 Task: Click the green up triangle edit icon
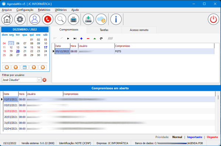pos(95,39)
